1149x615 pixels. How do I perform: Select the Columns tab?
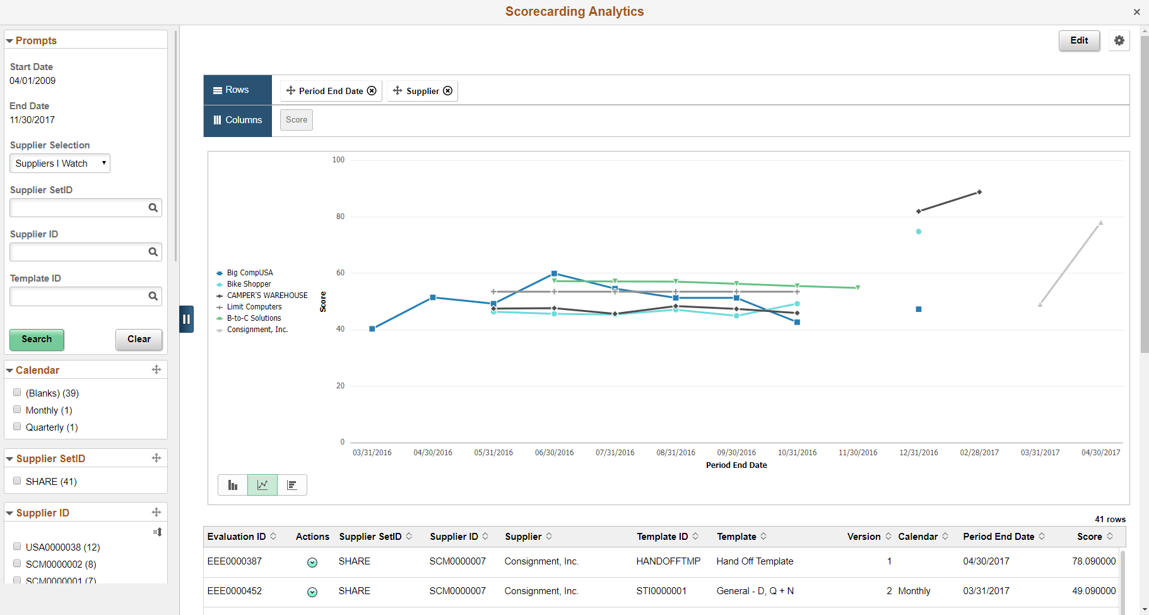[237, 120]
